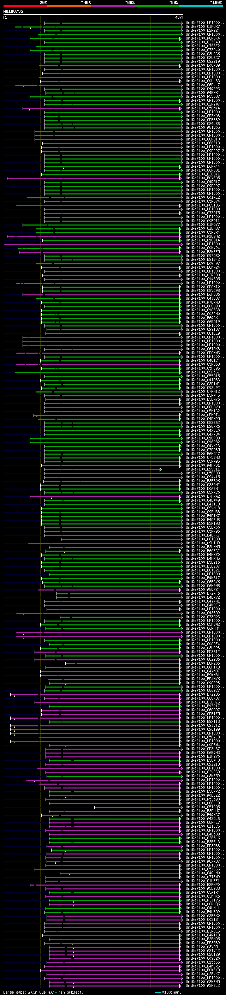226x995 pixels.
Task: Click purple alignment bar of UniRef100_Q6P4J7
Action: pyautogui.click(x=98, y=85)
